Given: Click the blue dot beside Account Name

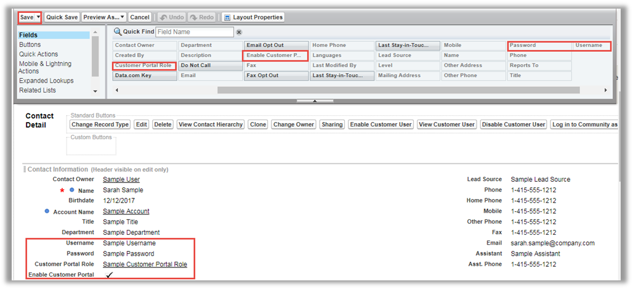Looking at the screenshot, I should click(47, 211).
